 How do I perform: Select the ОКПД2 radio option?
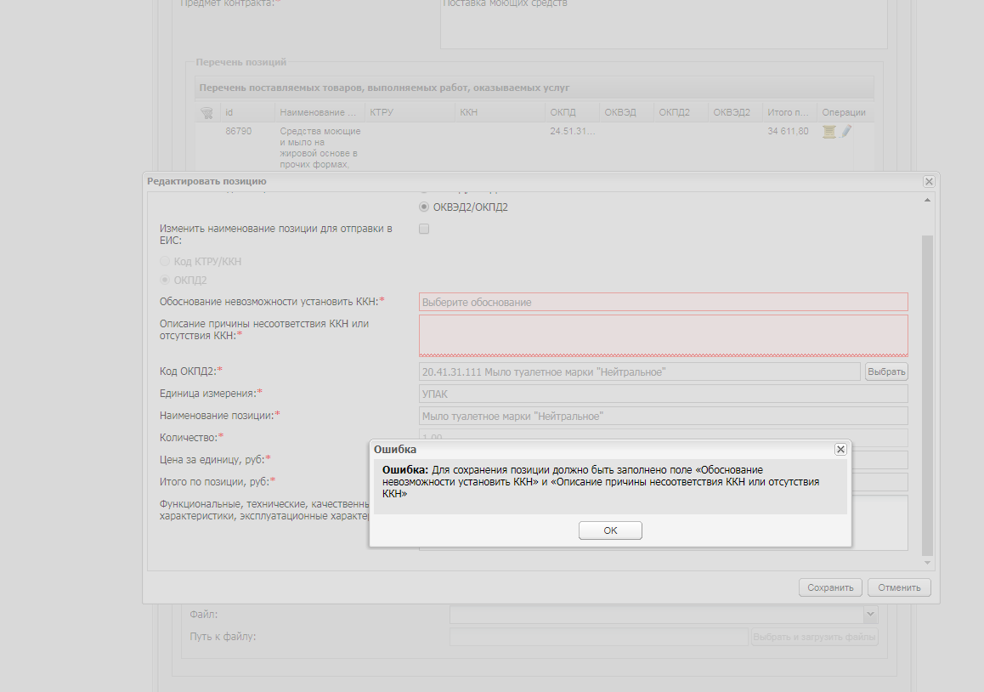coord(164,280)
